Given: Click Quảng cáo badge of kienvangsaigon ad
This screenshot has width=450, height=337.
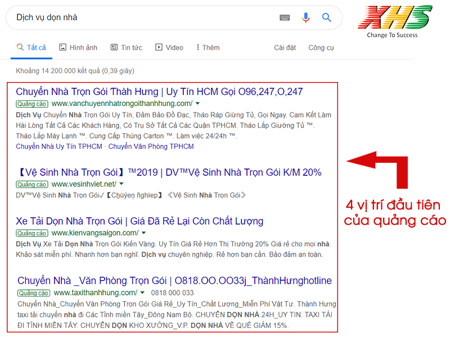Looking at the screenshot, I should coord(32,233).
